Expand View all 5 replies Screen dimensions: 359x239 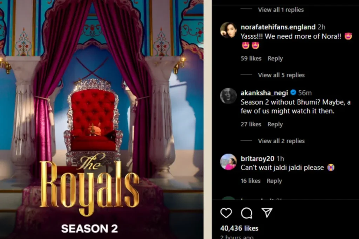(281, 75)
